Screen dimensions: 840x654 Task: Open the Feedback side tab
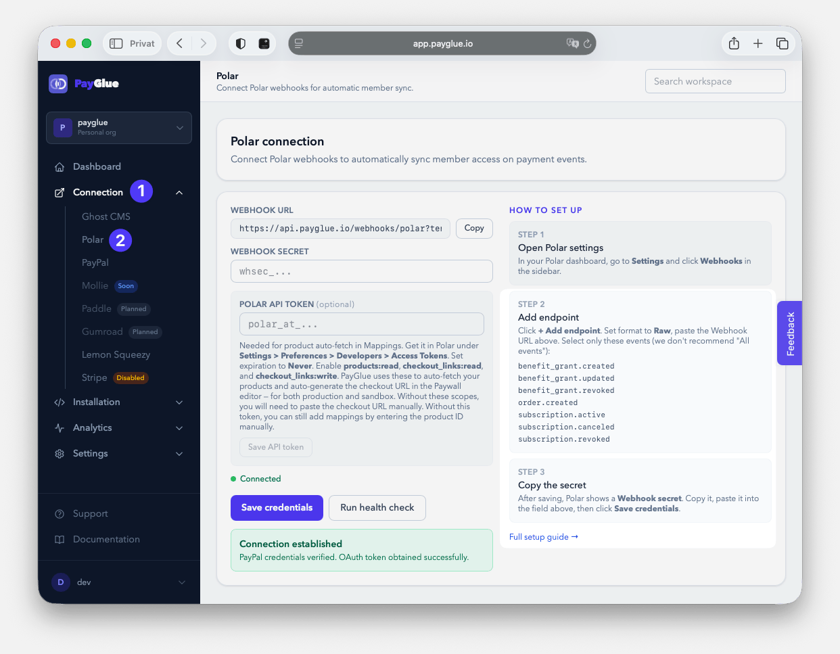click(x=790, y=333)
